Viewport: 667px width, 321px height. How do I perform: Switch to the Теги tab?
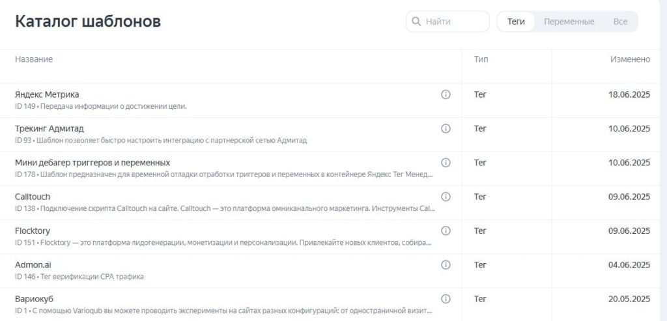[516, 21]
